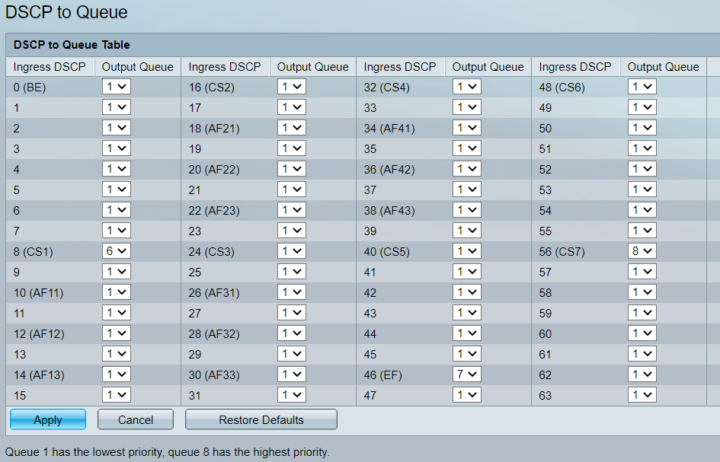Select the '48 (CS6)' DSCP label

pyautogui.click(x=562, y=88)
